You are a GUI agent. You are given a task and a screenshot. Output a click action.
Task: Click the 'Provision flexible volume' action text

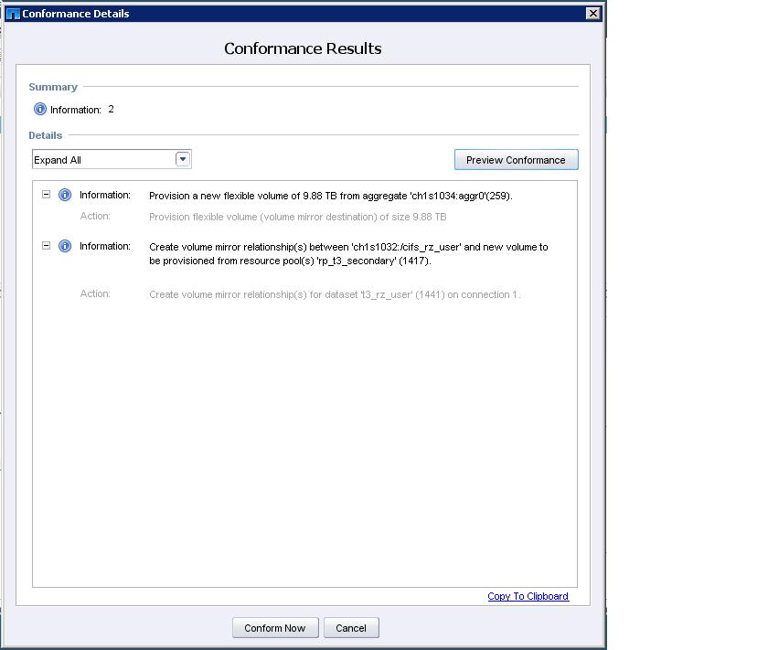tap(297, 217)
